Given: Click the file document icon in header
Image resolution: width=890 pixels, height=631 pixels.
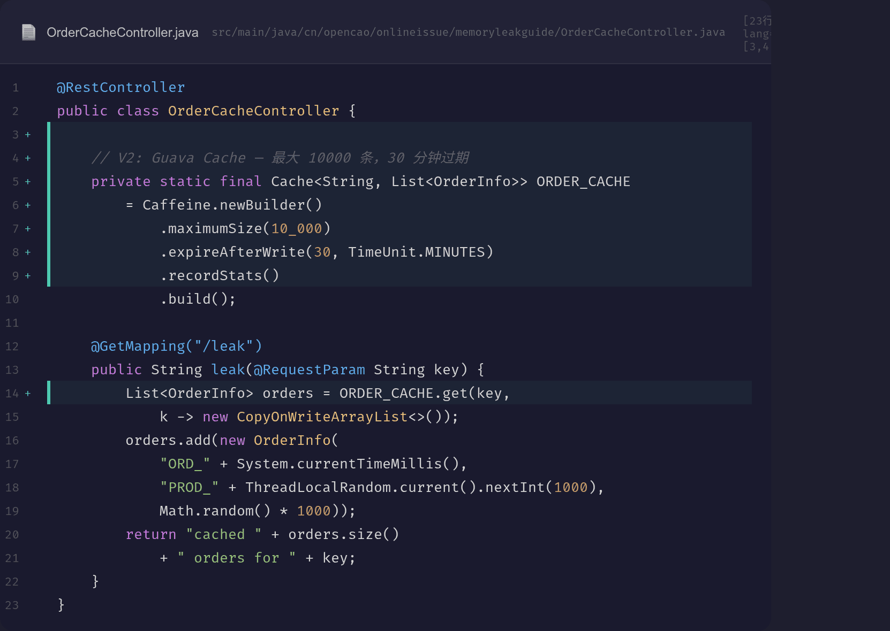Looking at the screenshot, I should 28,33.
